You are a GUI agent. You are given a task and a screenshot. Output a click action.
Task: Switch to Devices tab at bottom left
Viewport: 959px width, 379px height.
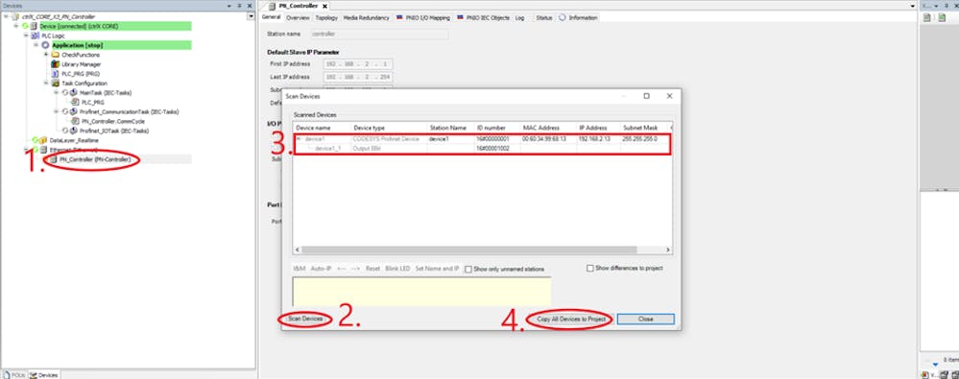44,375
